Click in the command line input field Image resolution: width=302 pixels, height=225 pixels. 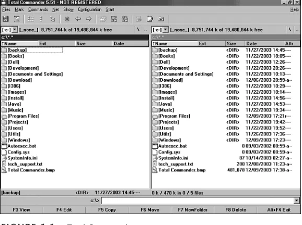pos(198,201)
